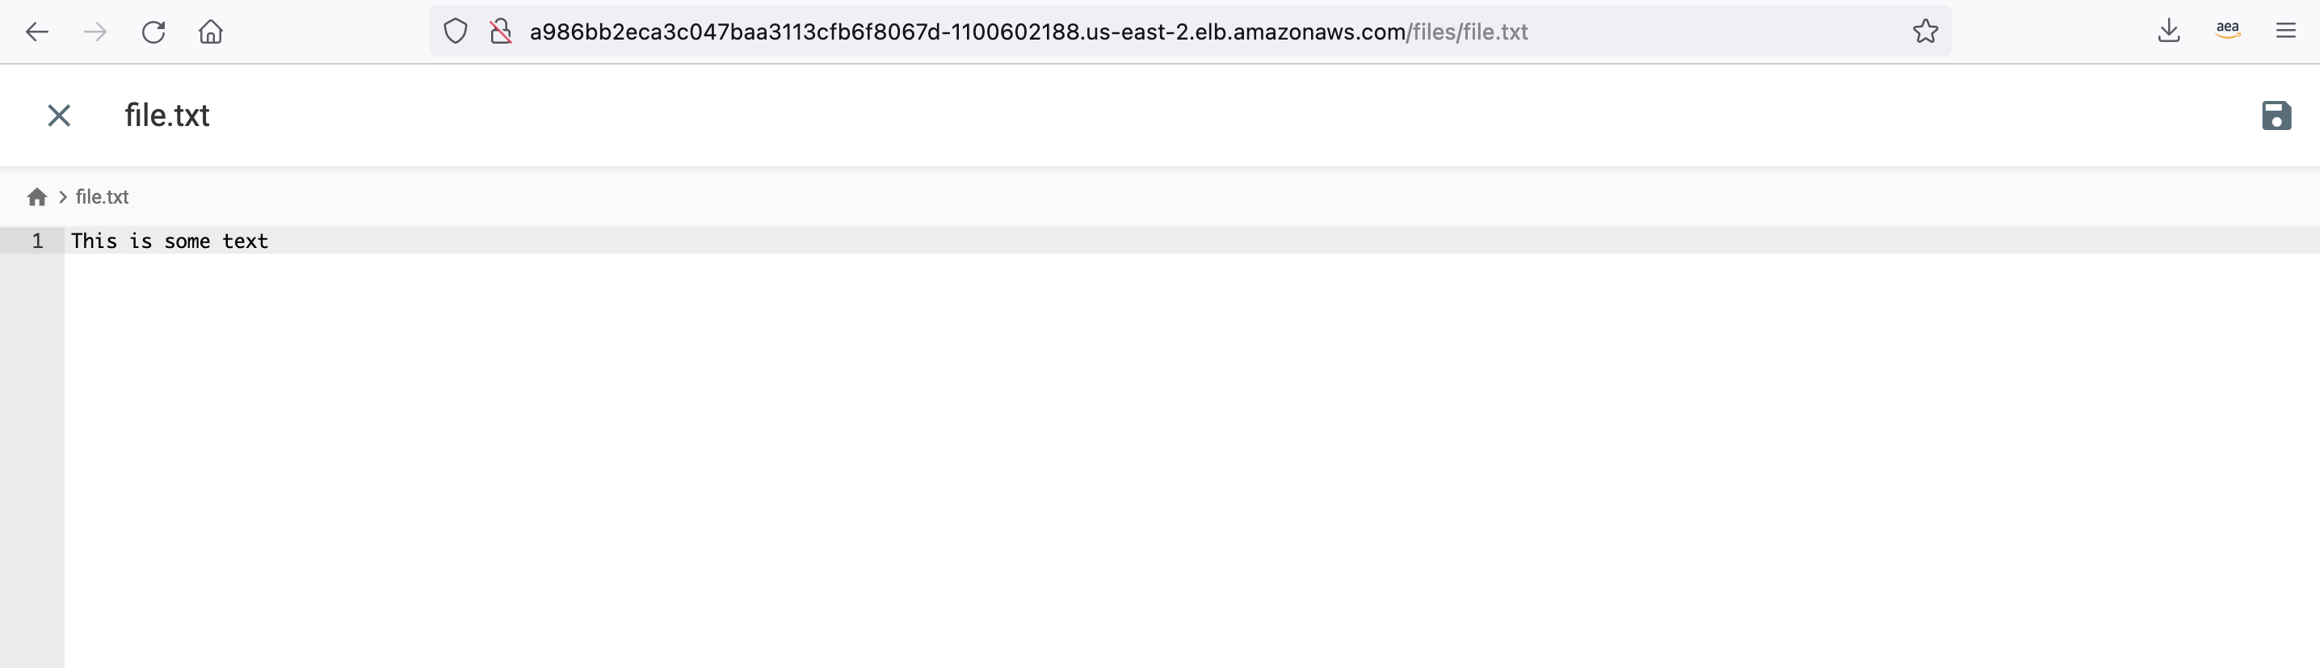Open the browser home page
The image size is (2320, 668).
point(211,32)
